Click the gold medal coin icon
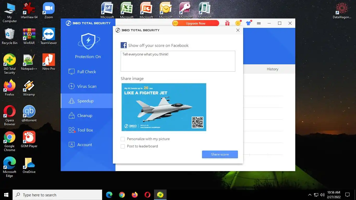 [238, 23]
